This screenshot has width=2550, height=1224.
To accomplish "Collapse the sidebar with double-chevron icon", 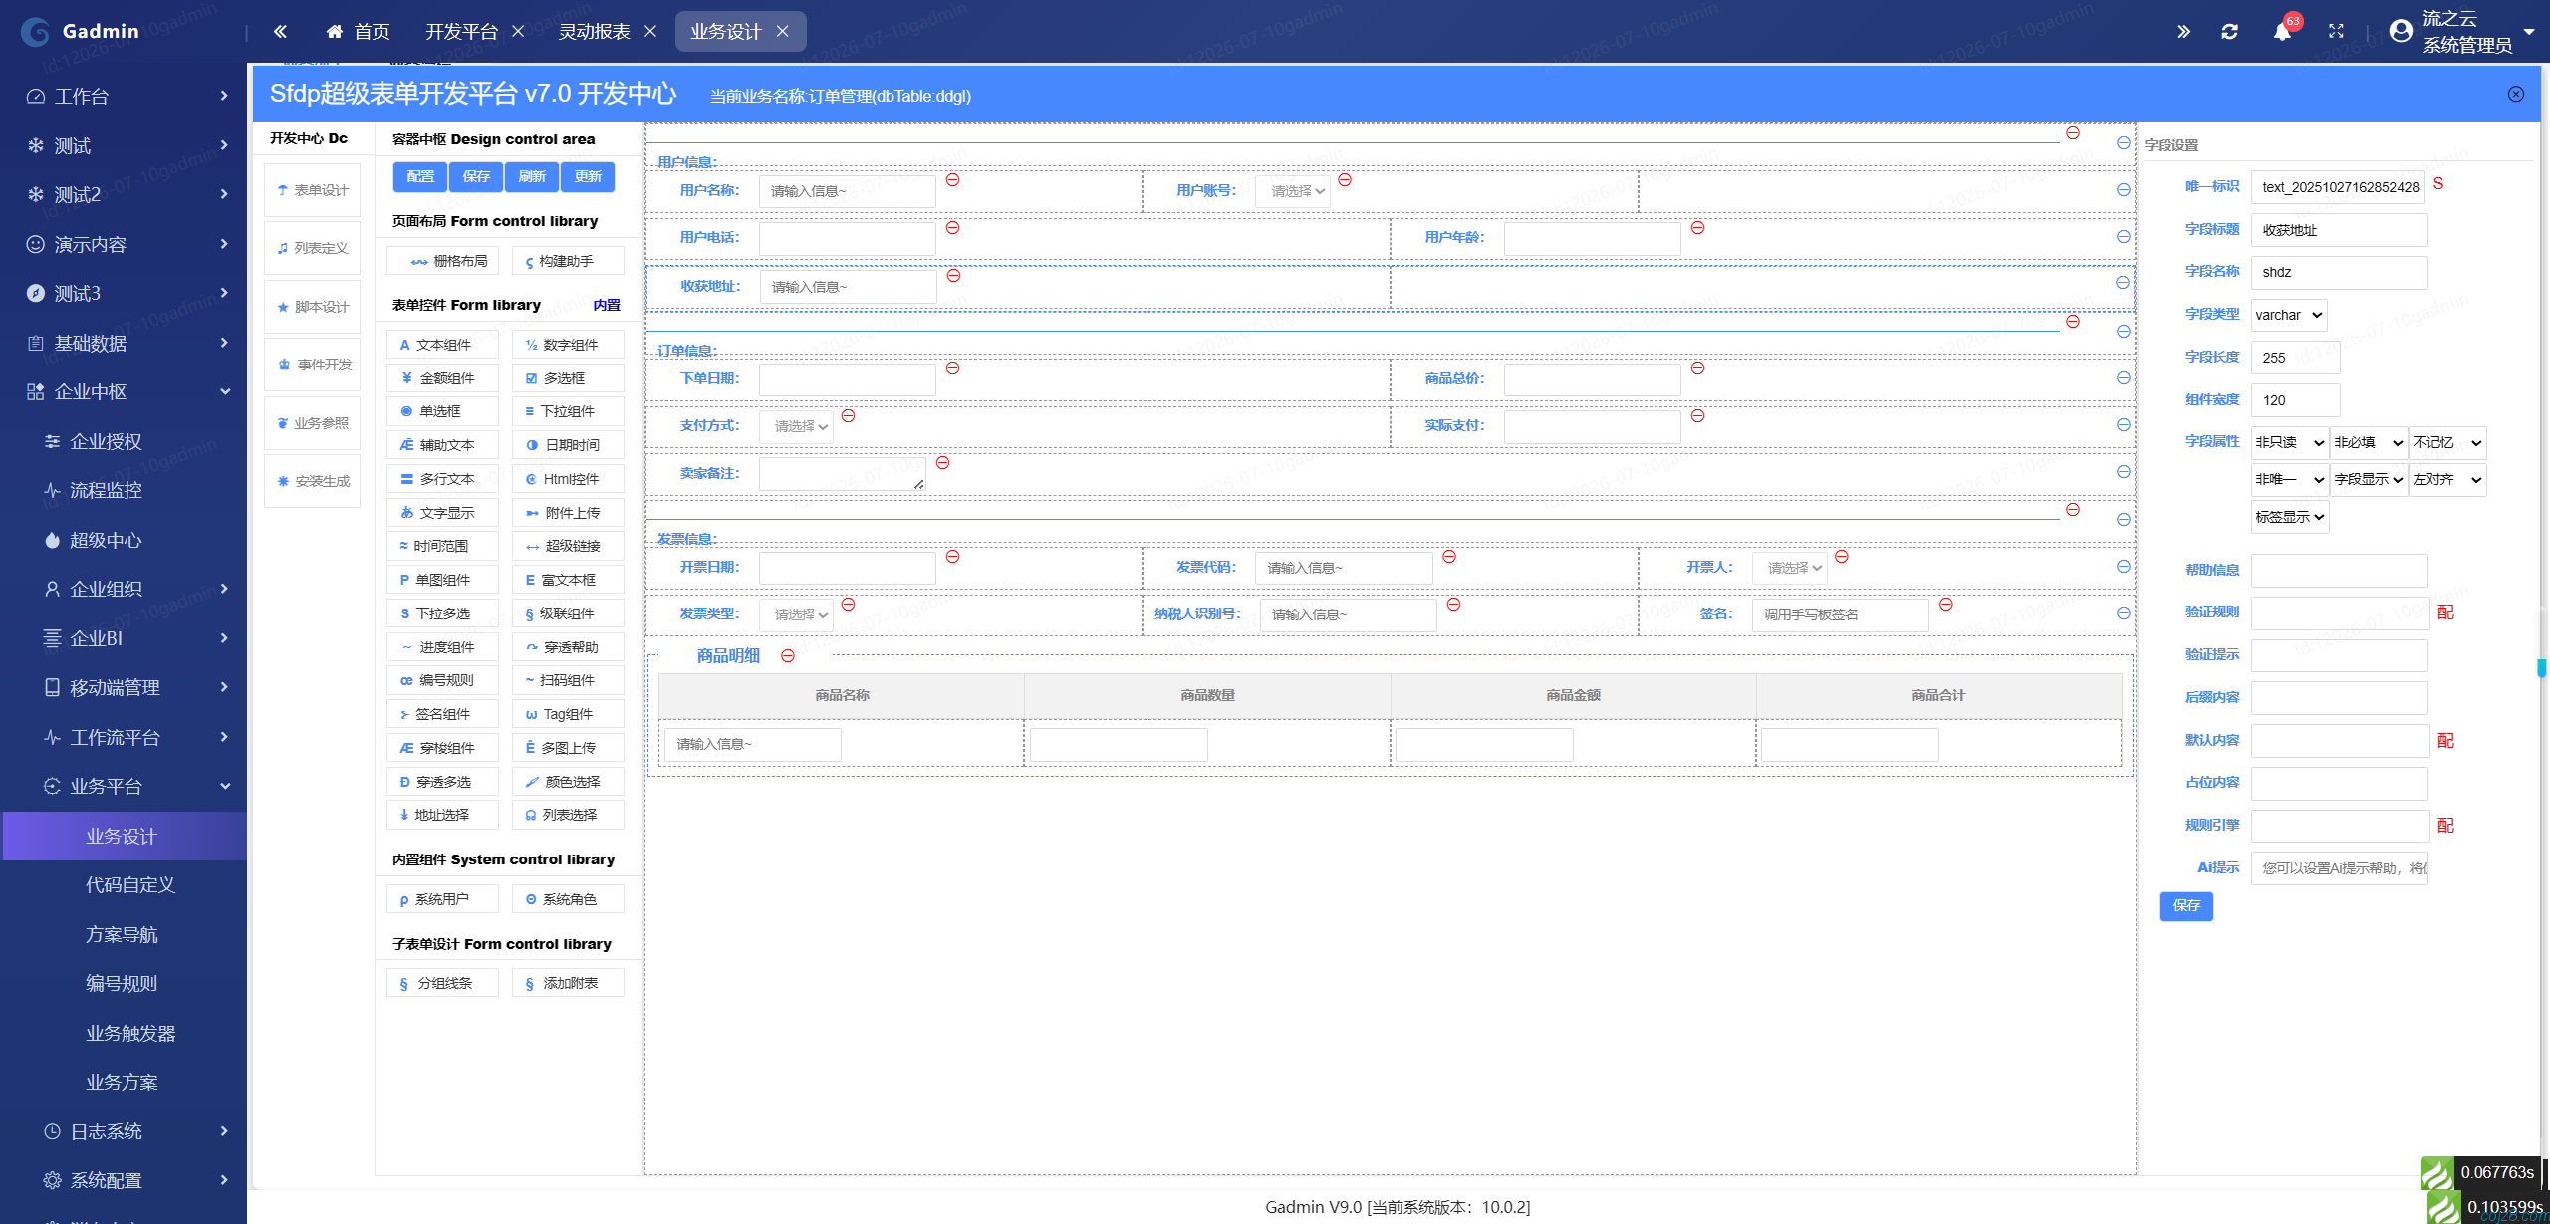I will coord(280,32).
